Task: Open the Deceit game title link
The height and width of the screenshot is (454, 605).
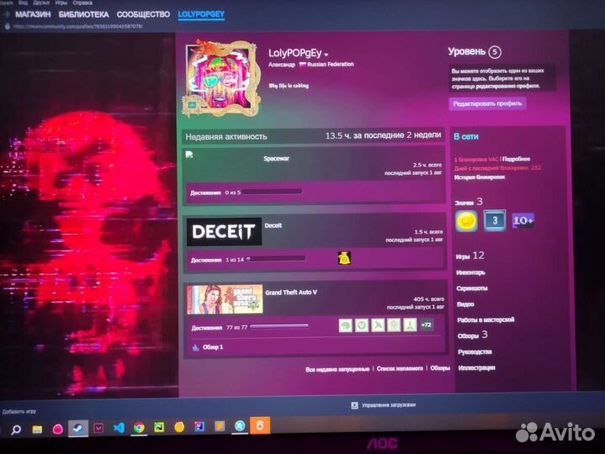Action: [x=273, y=225]
